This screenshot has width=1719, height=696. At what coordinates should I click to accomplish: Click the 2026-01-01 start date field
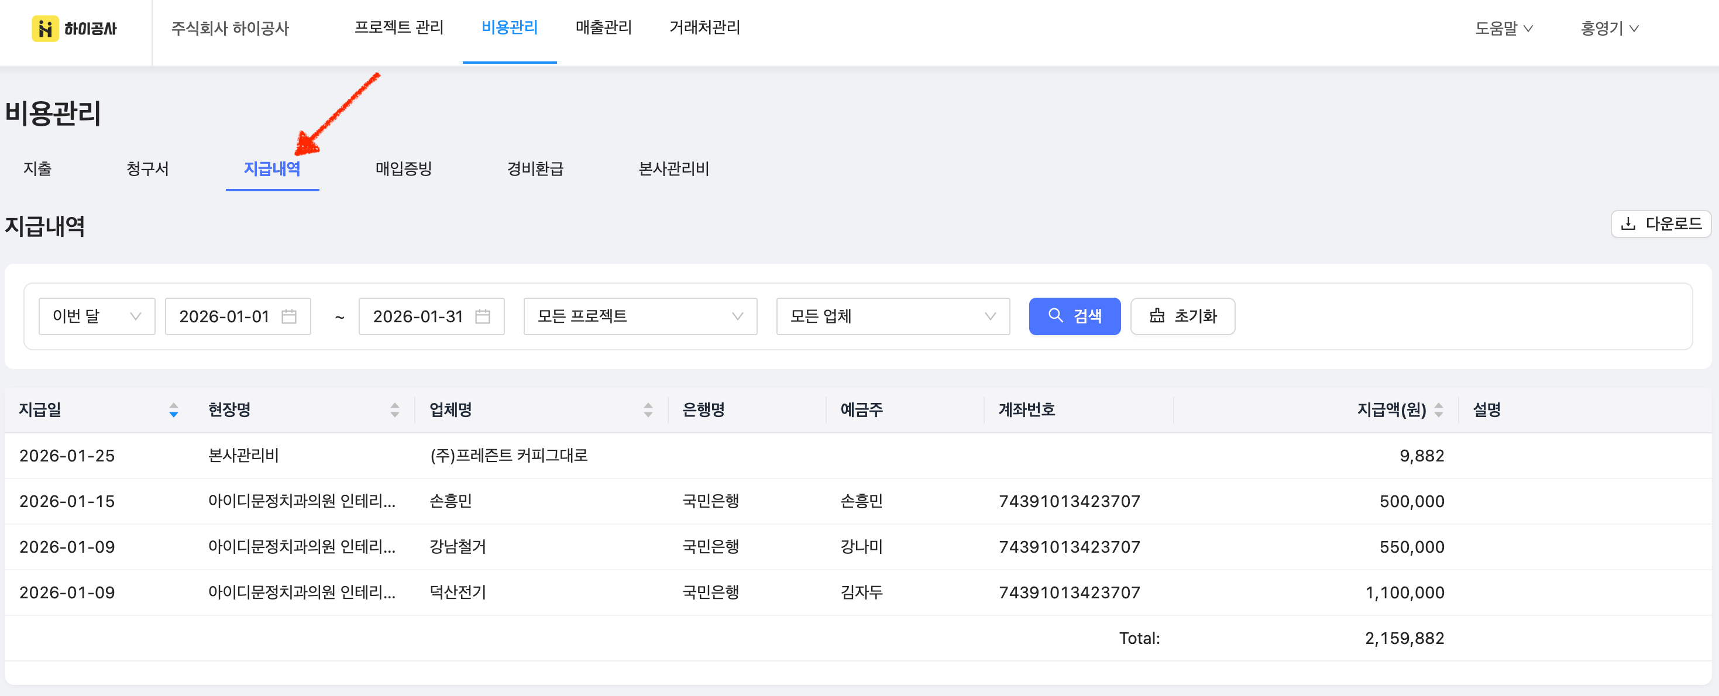(238, 316)
